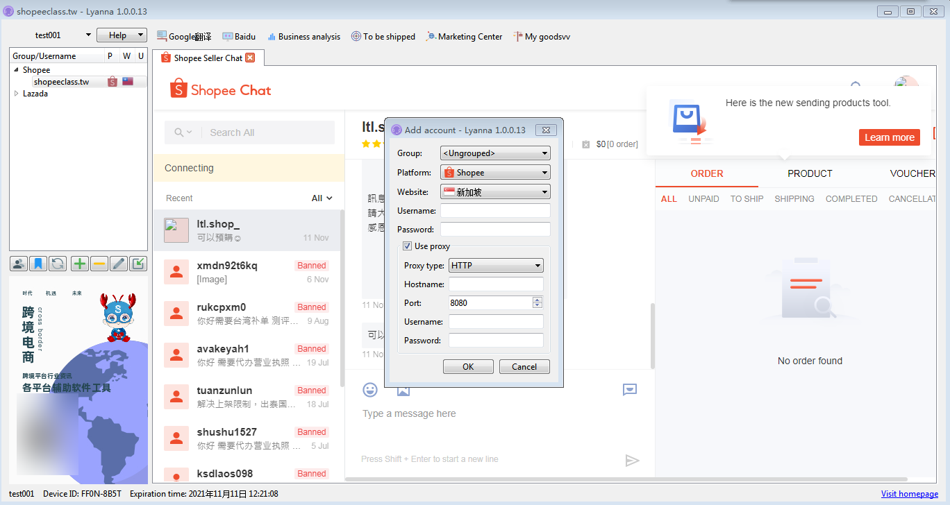
Task: Open the Platform dropdown showing Shopee
Action: (x=495, y=172)
